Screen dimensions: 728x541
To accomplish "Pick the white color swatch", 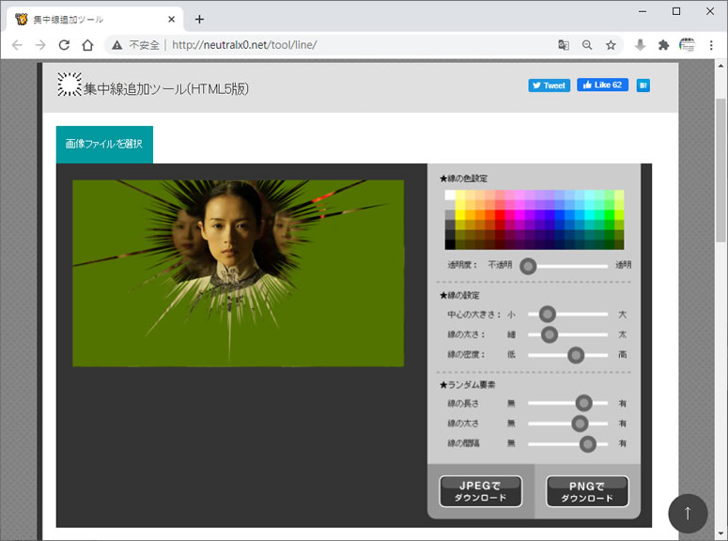I will [450, 194].
